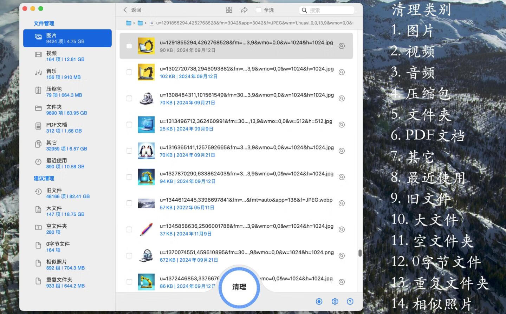The height and width of the screenshot is (314, 506).
Task: Click the download icon at bottom right
Action: [x=319, y=301]
